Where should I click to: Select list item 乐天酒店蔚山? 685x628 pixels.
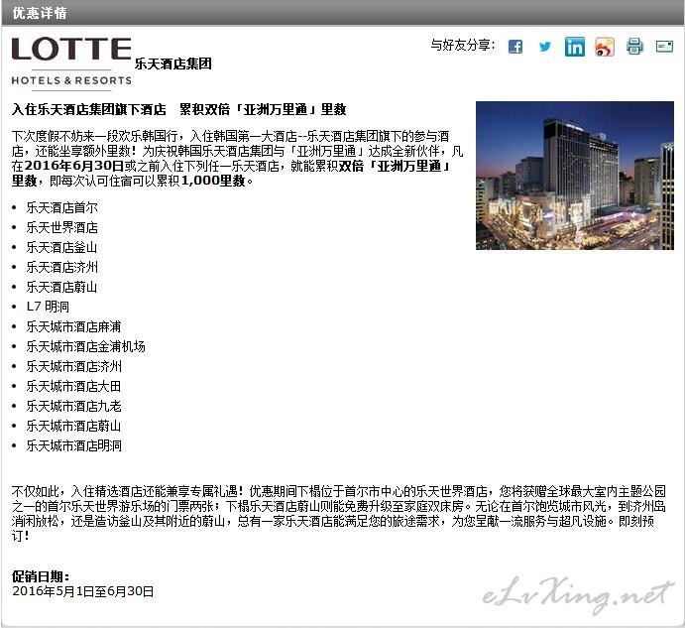[x=61, y=287]
